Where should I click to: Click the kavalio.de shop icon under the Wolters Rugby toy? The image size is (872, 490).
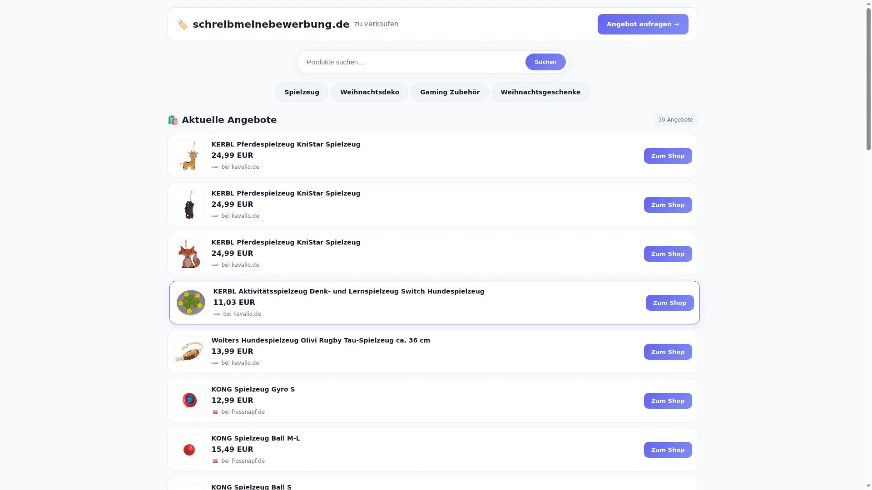(215, 363)
